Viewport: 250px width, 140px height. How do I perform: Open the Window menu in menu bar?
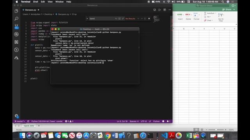(59, 2)
